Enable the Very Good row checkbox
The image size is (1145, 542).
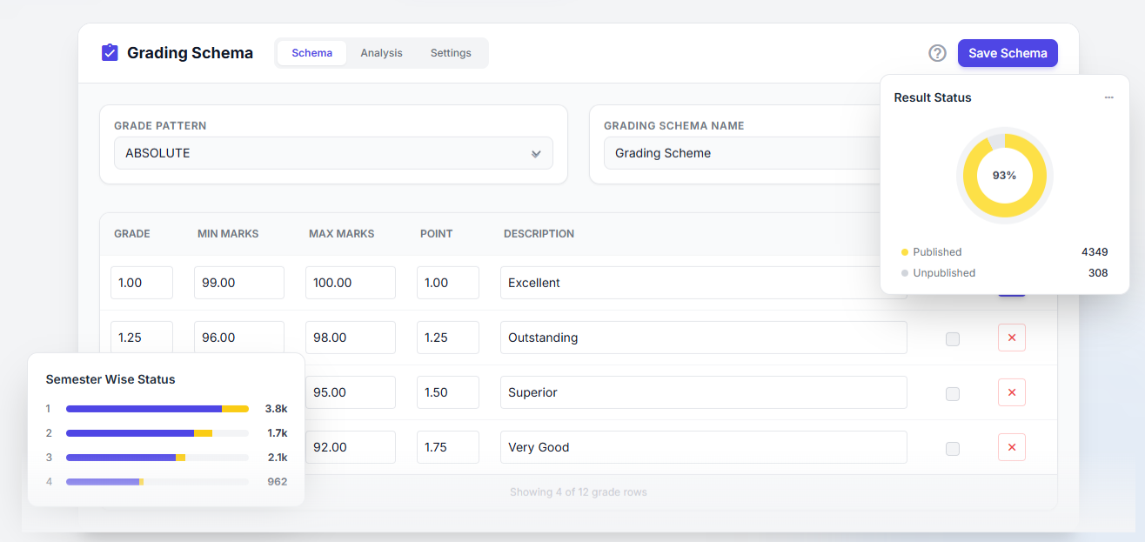pyautogui.click(x=953, y=448)
